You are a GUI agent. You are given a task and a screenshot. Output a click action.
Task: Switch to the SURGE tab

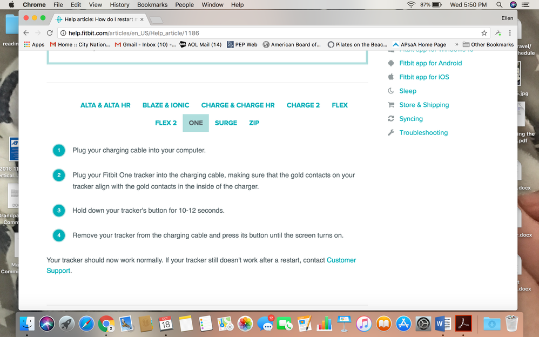pos(226,123)
